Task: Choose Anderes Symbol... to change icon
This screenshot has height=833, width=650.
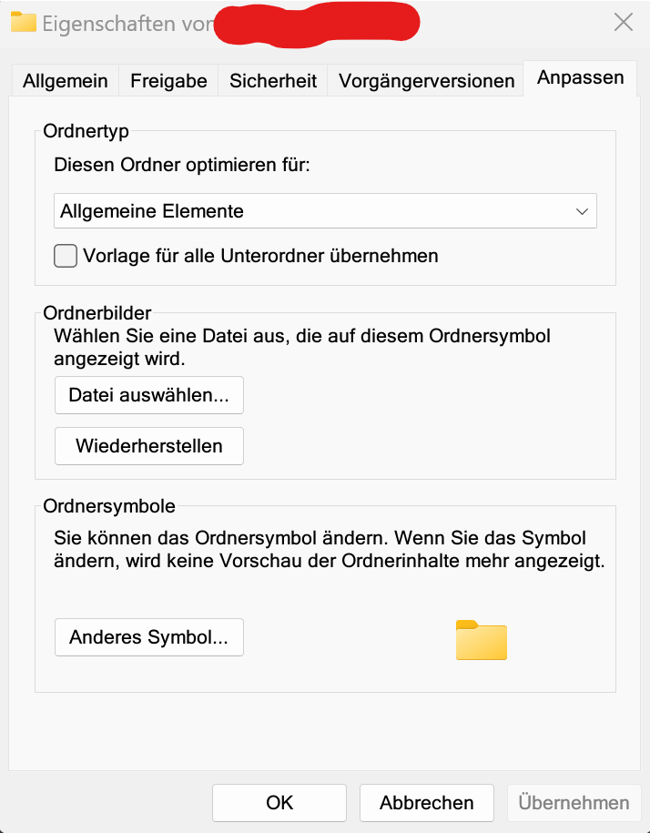Action: tap(149, 636)
